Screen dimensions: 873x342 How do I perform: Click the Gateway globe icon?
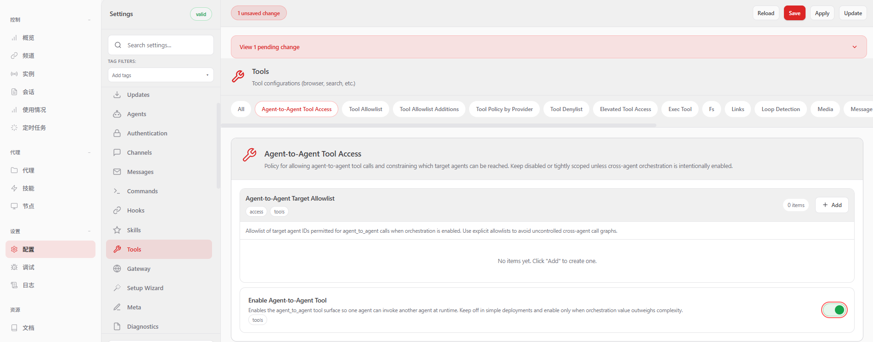(117, 269)
